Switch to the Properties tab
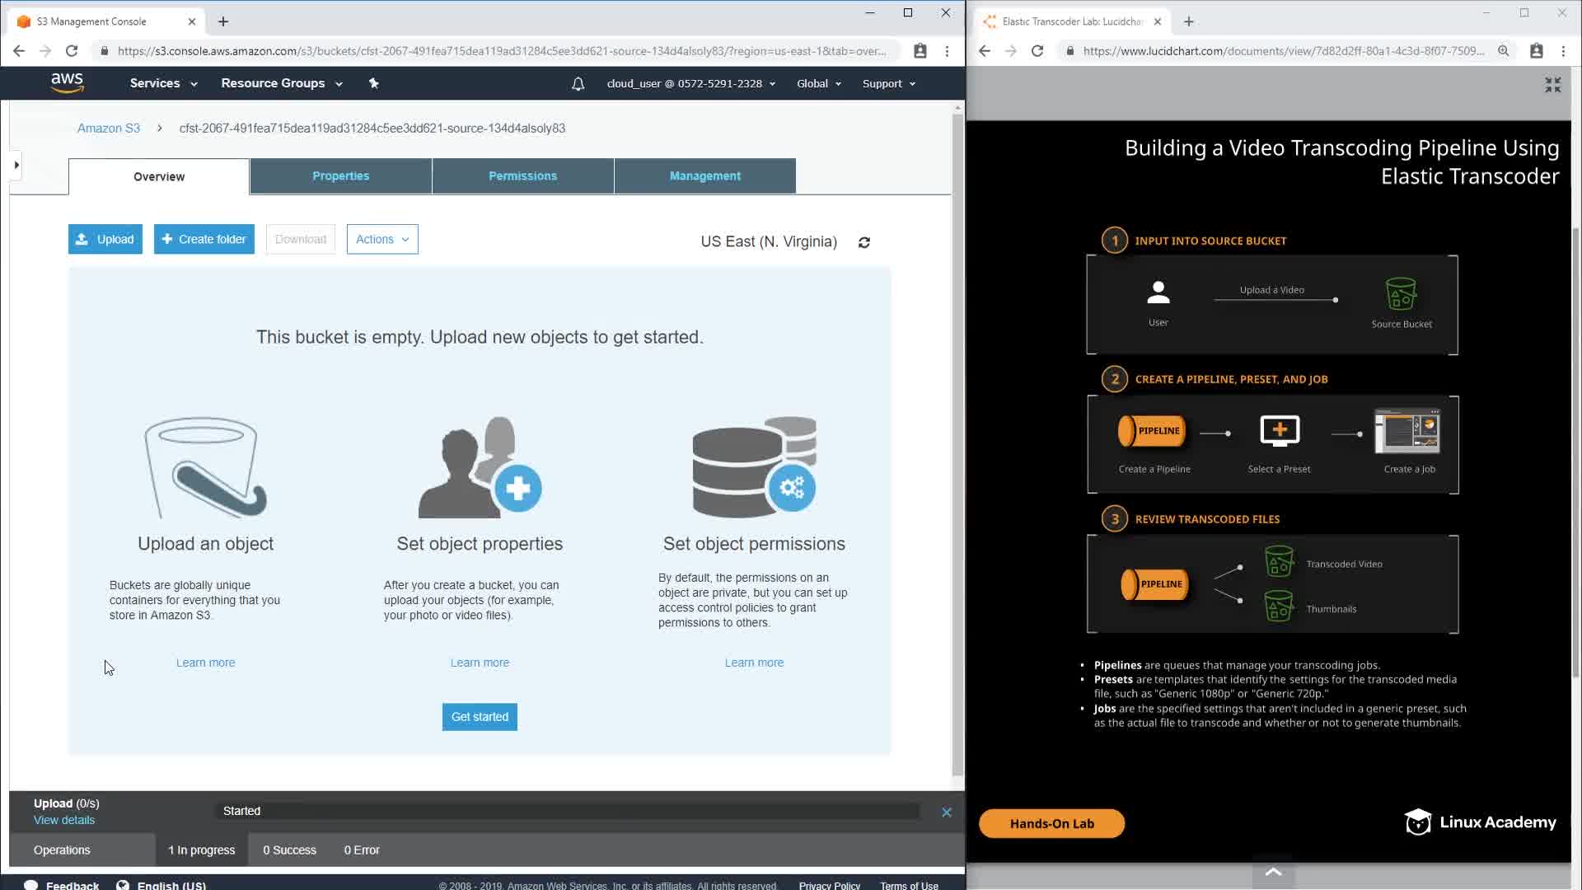Screen dimensions: 1582x890 340,176
